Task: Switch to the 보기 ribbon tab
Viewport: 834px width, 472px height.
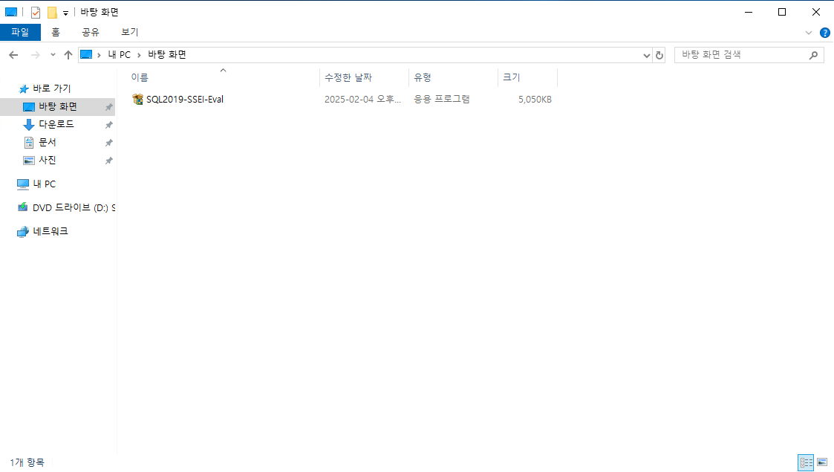Action: pos(129,32)
